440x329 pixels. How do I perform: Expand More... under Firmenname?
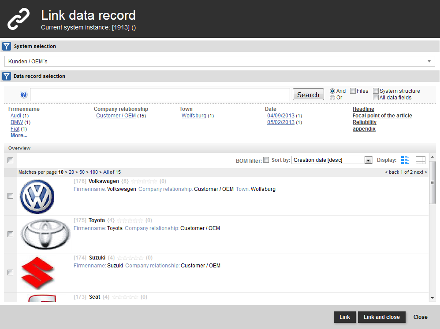point(19,135)
